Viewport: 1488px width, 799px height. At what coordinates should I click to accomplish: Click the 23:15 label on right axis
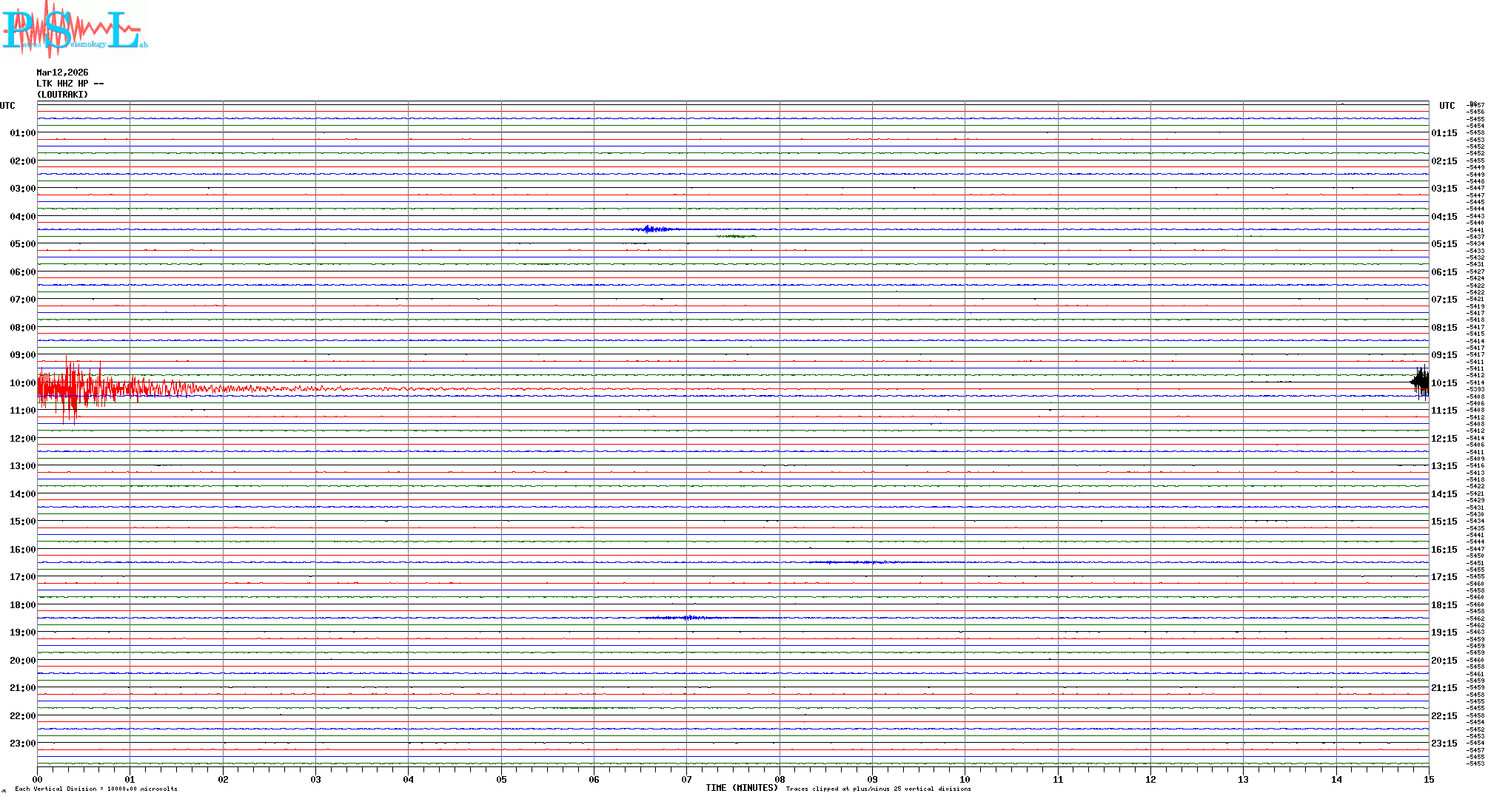coord(1444,744)
